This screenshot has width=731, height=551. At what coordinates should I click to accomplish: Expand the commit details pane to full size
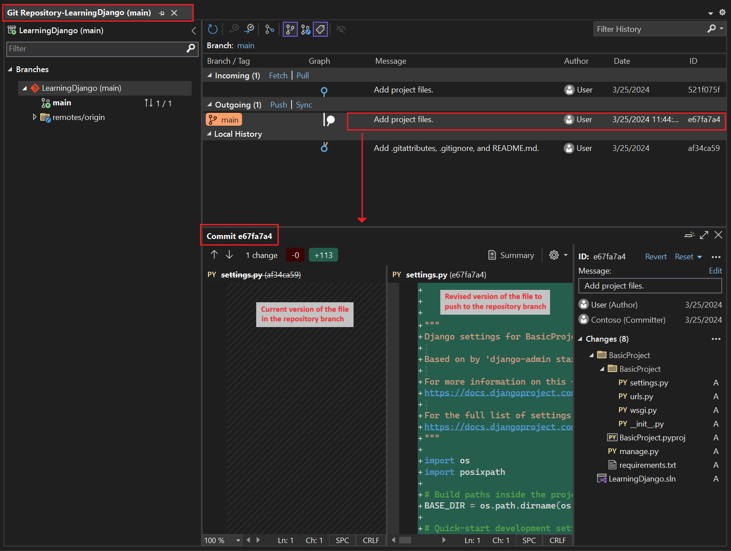[x=704, y=235]
